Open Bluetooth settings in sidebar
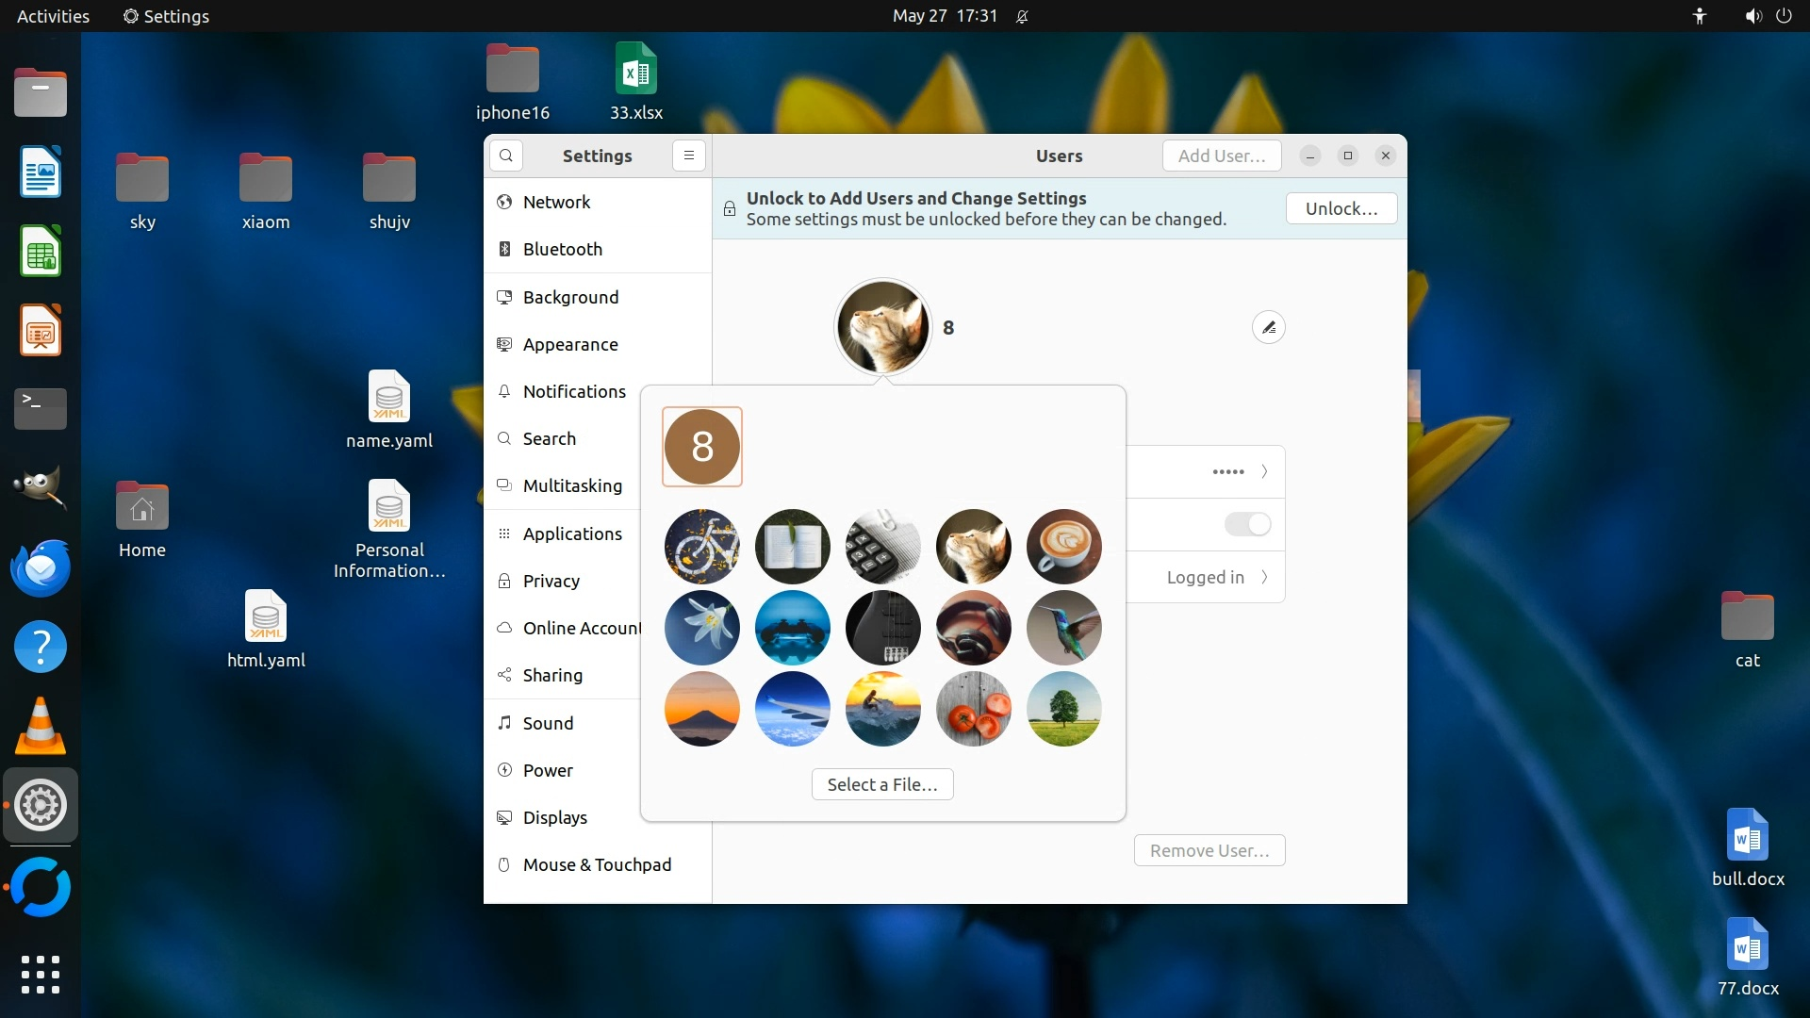 (x=562, y=249)
